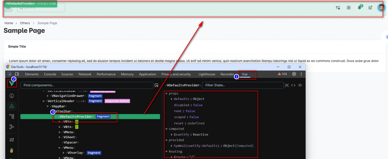Click the Filter State input field
Screen dimensions: 388x159
point(243,85)
